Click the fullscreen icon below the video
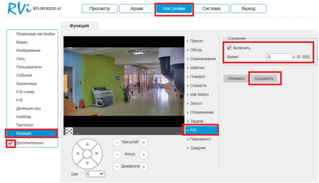This screenshot has height=183, width=319. click(x=69, y=131)
